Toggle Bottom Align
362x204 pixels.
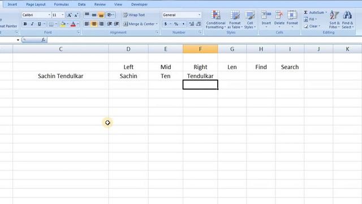[101, 15]
